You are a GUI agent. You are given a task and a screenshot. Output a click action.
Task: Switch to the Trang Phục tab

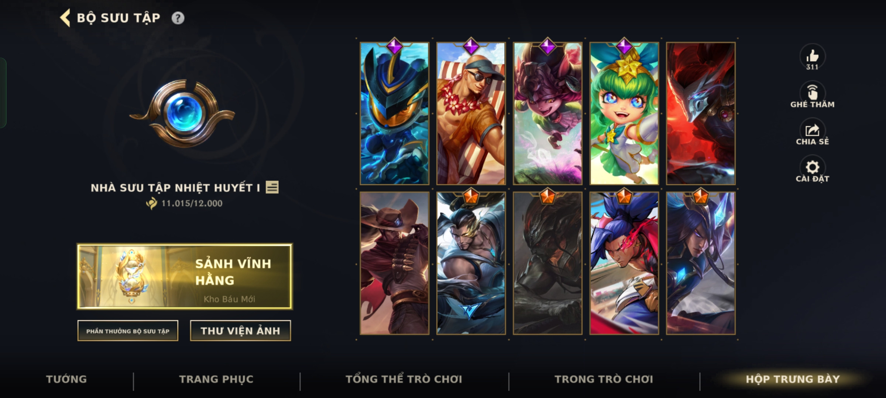tap(216, 379)
